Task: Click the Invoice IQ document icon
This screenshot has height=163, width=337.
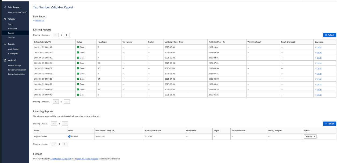Action: 5,60
